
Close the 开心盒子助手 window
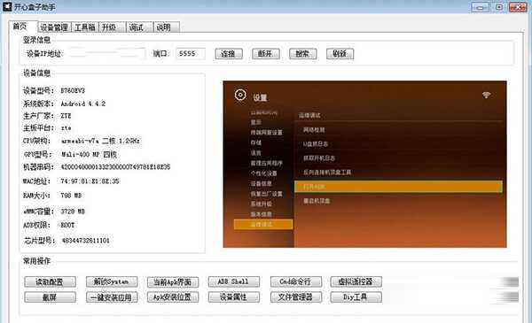coord(518,7)
